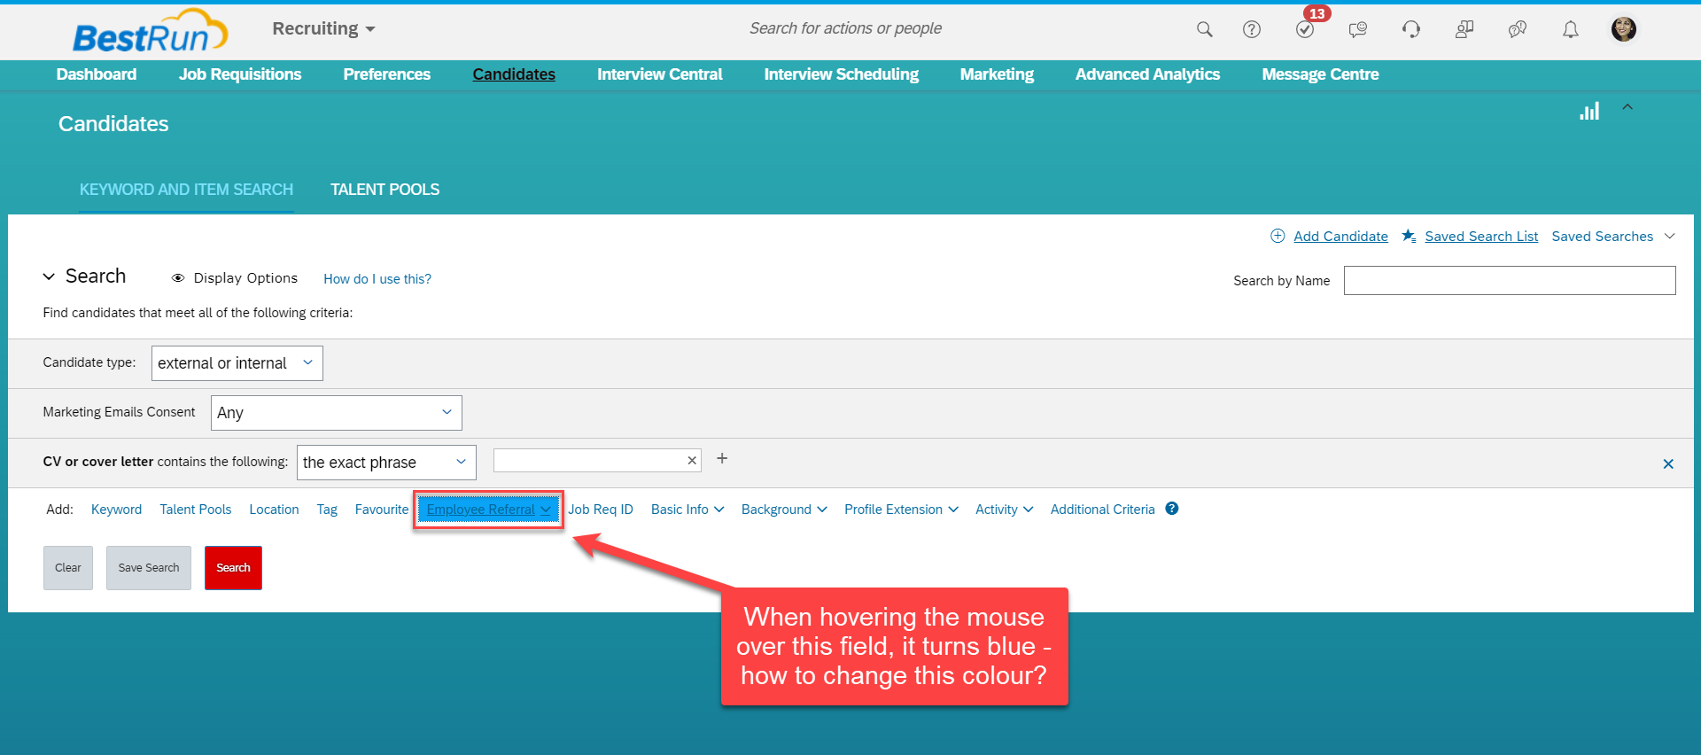Click the search magnifier icon in header

[x=1204, y=29]
